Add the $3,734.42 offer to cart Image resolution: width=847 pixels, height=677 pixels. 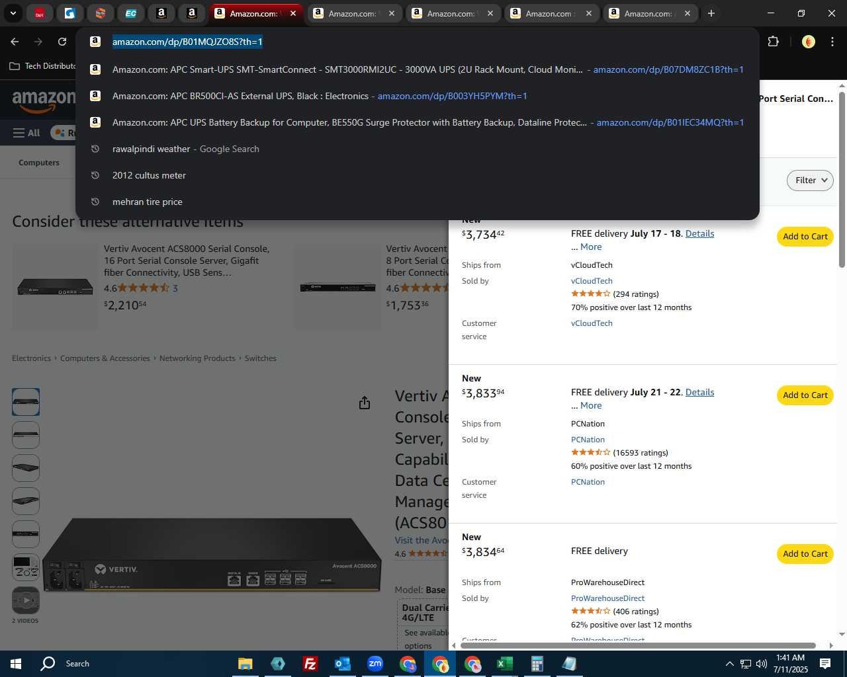click(805, 237)
